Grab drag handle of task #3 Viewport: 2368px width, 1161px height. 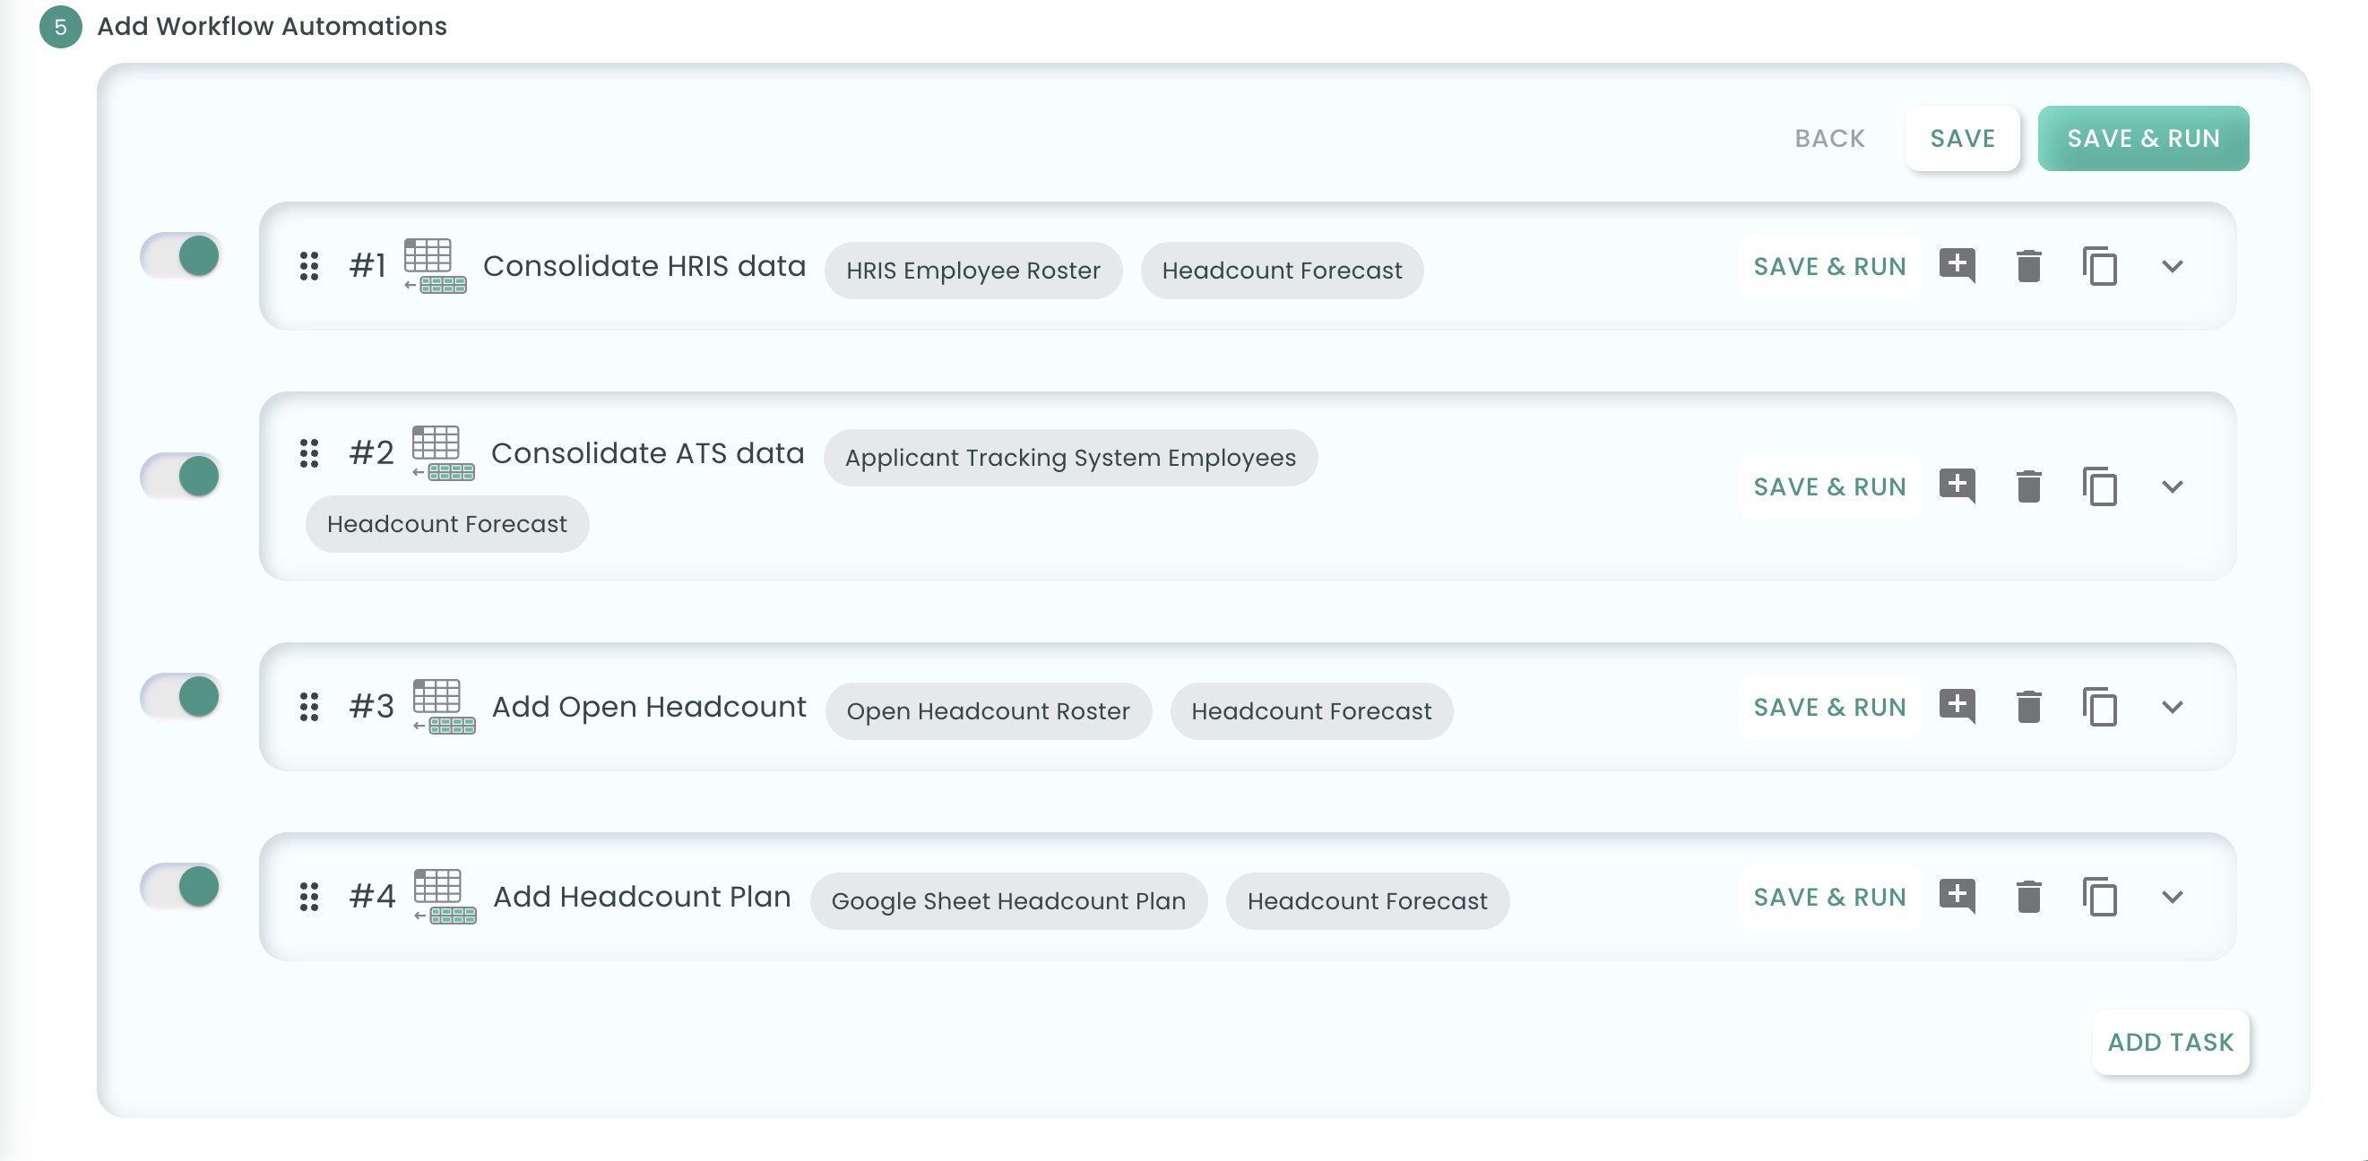(x=309, y=706)
